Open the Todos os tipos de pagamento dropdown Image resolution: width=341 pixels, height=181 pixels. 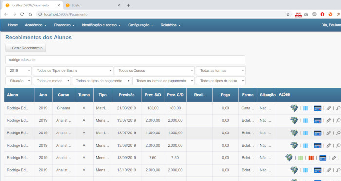[x=101, y=81]
